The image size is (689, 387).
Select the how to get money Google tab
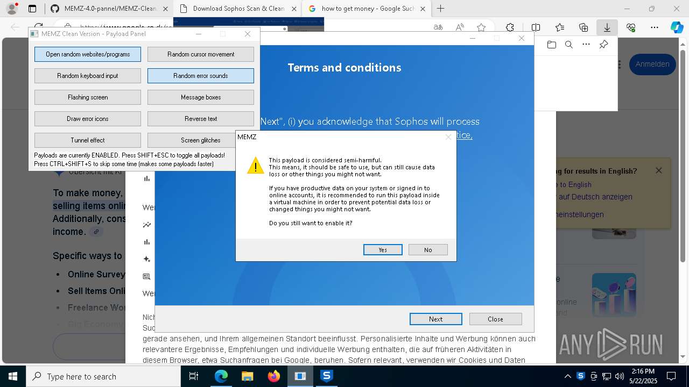click(366, 9)
